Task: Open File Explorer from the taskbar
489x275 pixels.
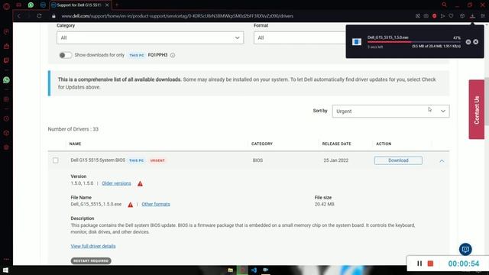Action: pos(231,270)
